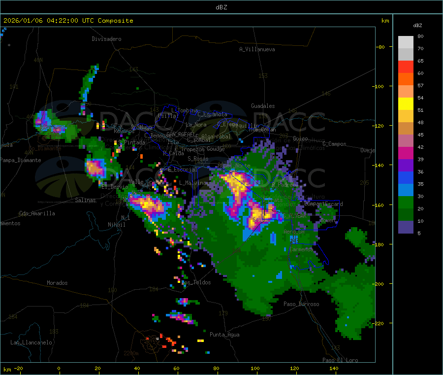Click the 'S_Rosas' map label
The width and height of the screenshot is (443, 375).
click(x=198, y=159)
